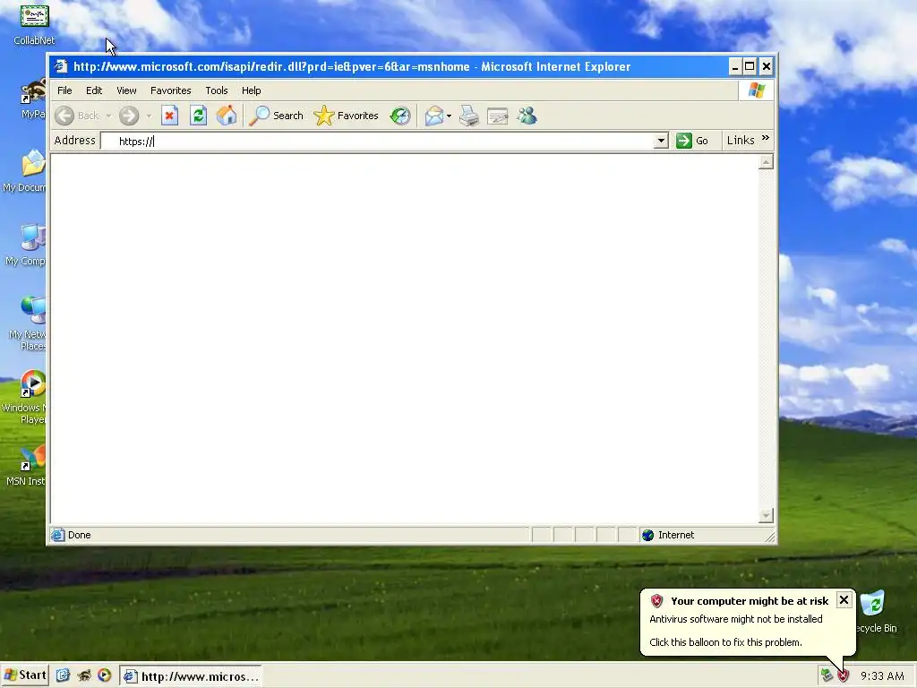917x688 pixels.
Task: Select the MyPa desktop shortcut
Action: click(x=33, y=99)
